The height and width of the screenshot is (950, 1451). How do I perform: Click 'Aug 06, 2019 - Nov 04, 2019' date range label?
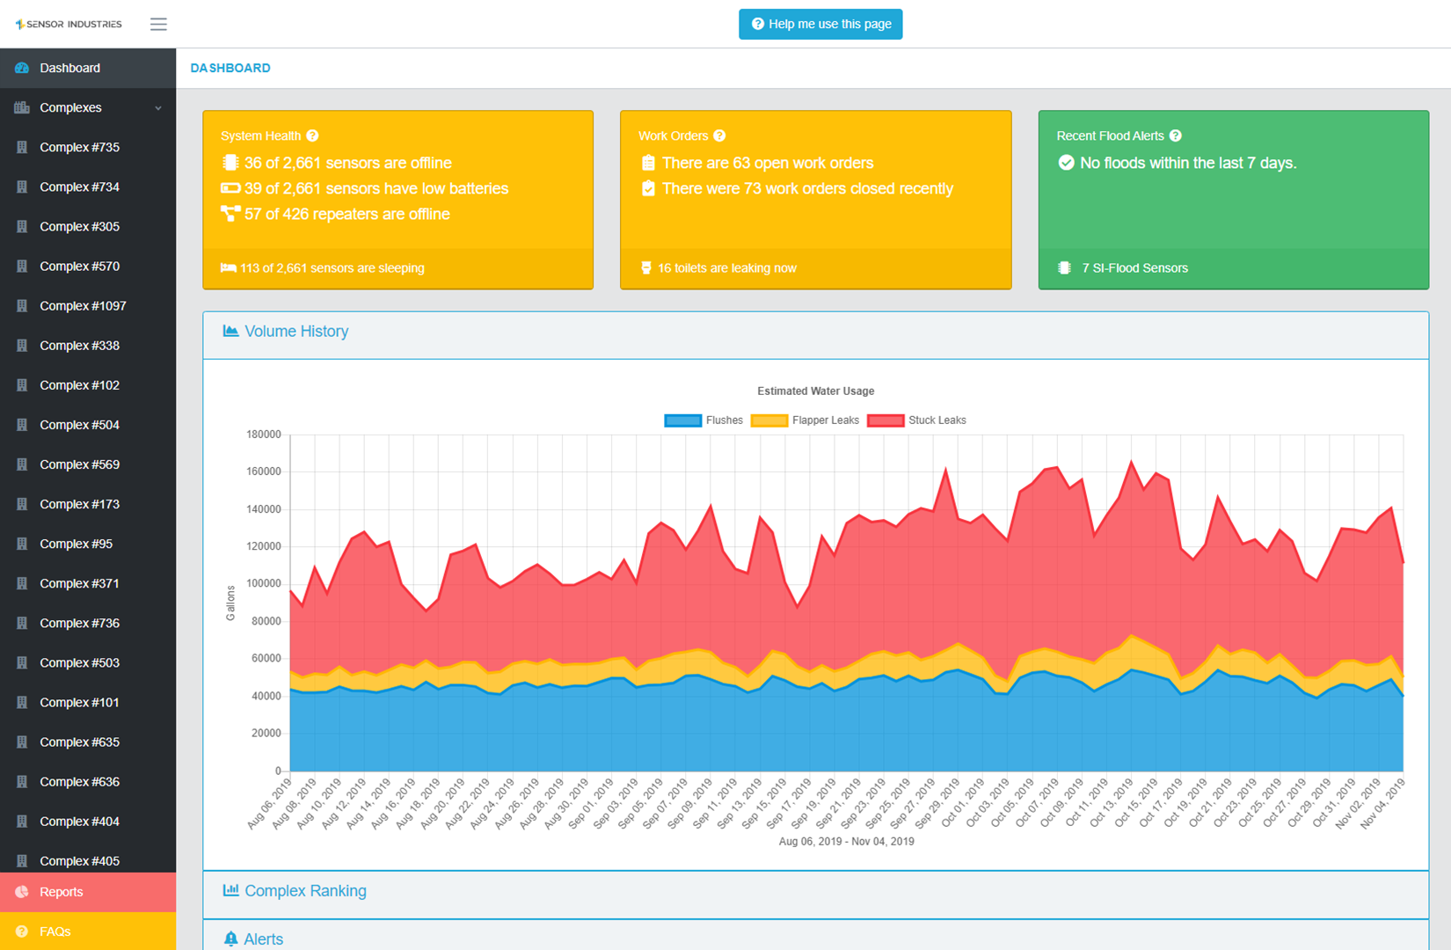tap(846, 842)
